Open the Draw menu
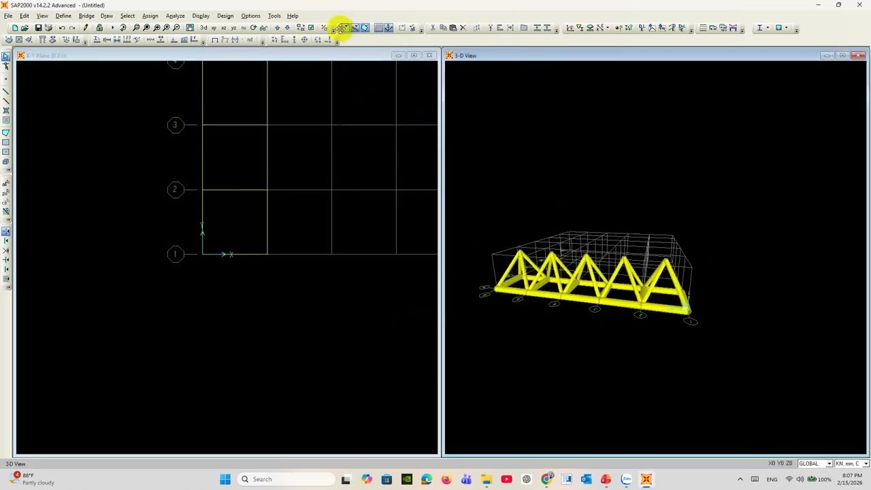This screenshot has width=871, height=490. click(x=107, y=16)
